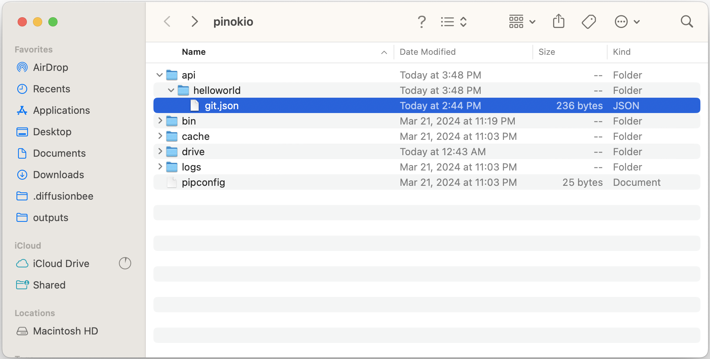Open the Search icon

(686, 21)
